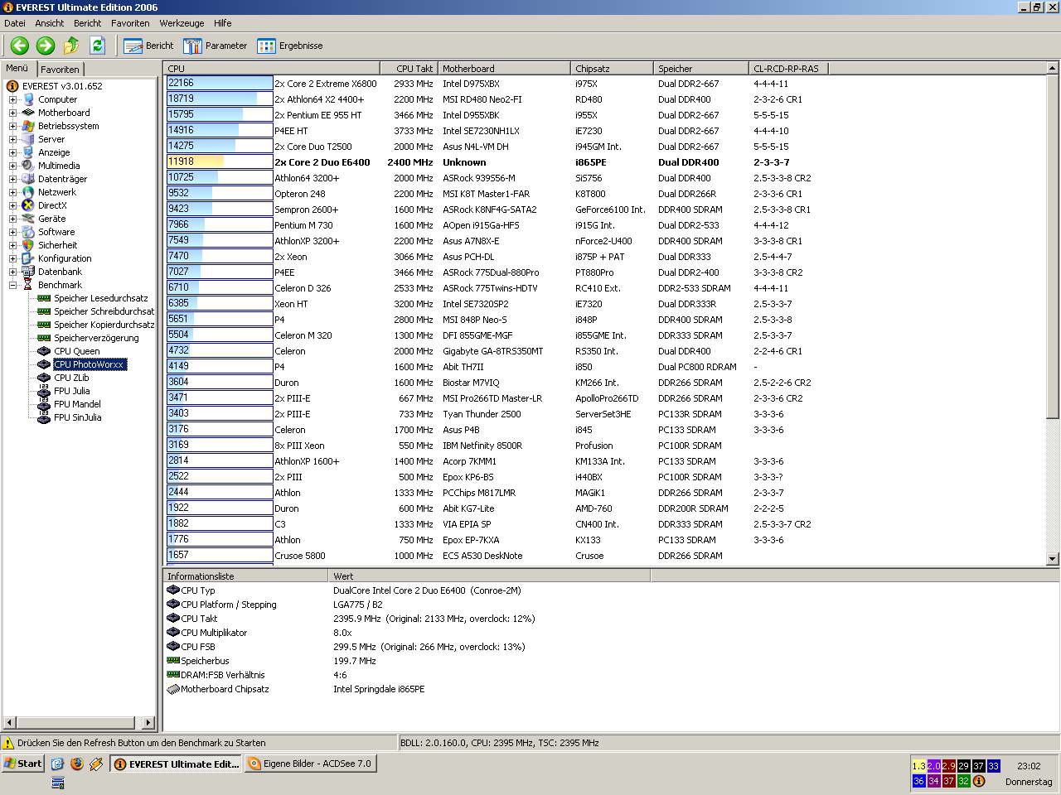Click the DirectX node icon
The image size is (1061, 795).
(x=28, y=205)
